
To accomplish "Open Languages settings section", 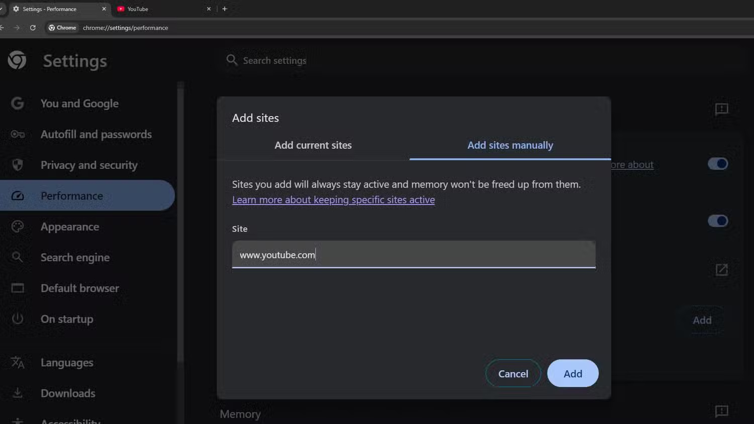I will [x=67, y=362].
